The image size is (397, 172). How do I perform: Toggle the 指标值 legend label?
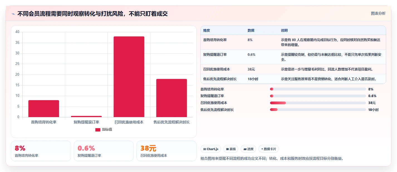click(107, 130)
